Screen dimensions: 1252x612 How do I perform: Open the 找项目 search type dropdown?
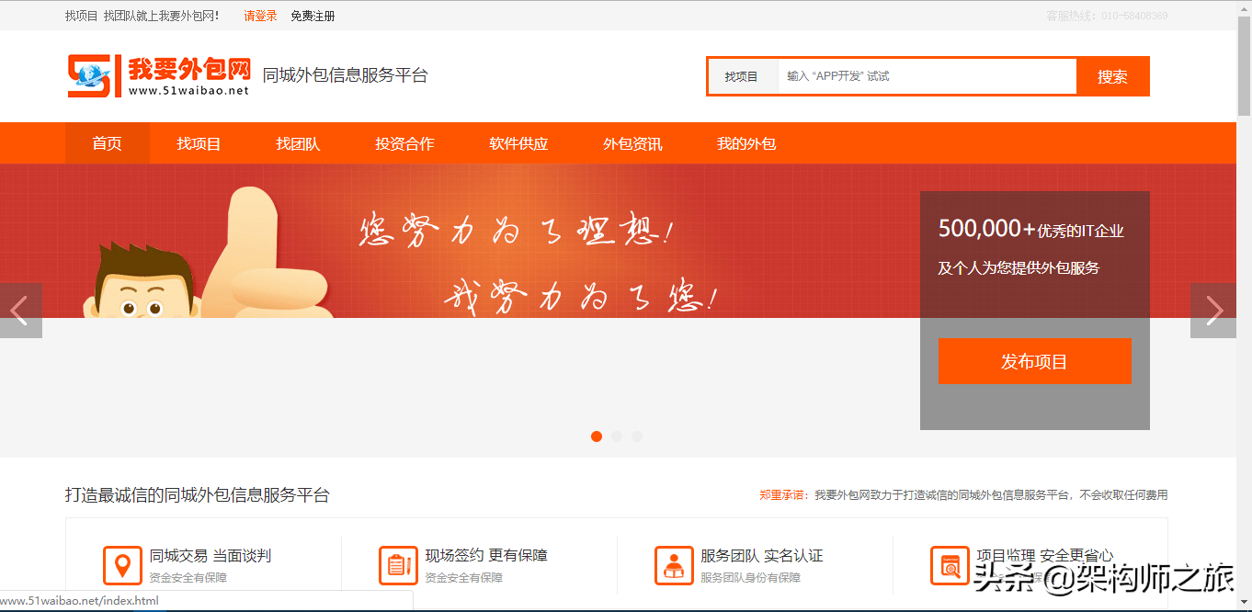pyautogui.click(x=742, y=76)
